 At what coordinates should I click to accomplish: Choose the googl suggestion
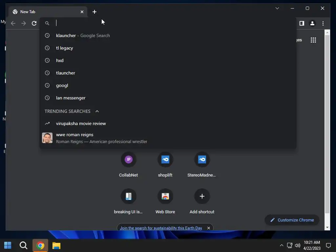[168, 85]
